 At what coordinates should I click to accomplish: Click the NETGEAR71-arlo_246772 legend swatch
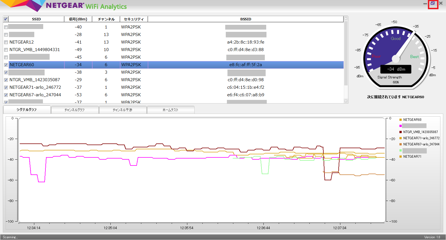(x=401, y=138)
